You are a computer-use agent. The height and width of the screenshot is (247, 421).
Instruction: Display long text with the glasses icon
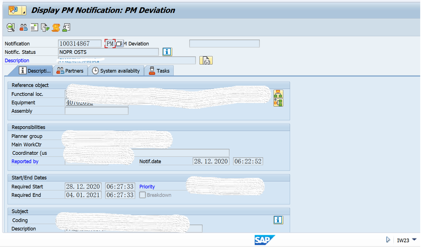tap(206, 60)
